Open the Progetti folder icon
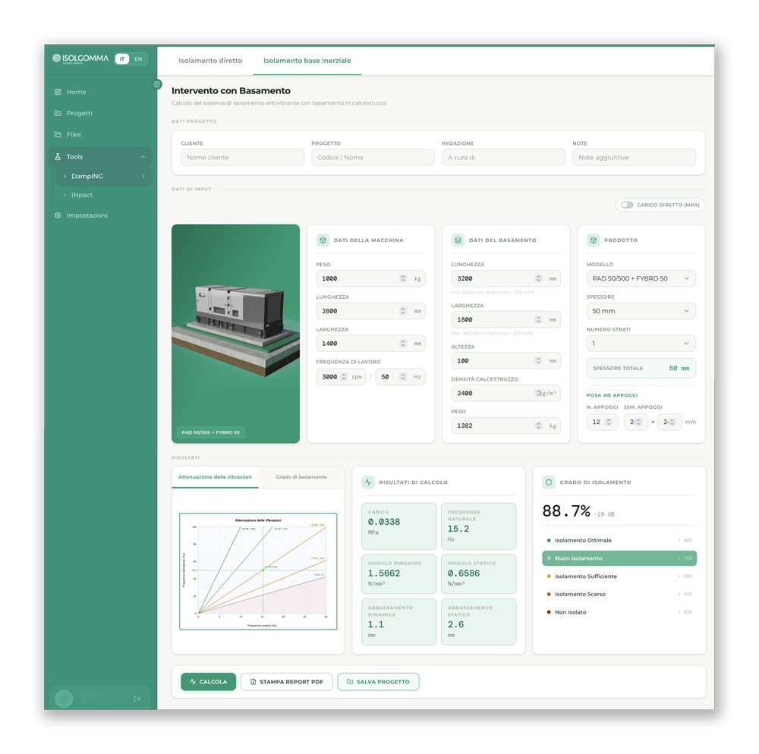Image resolution: width=759 pixels, height=754 pixels. (58, 113)
